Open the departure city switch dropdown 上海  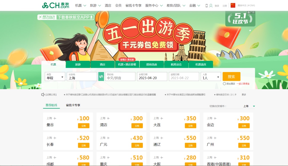[x=249, y=106]
